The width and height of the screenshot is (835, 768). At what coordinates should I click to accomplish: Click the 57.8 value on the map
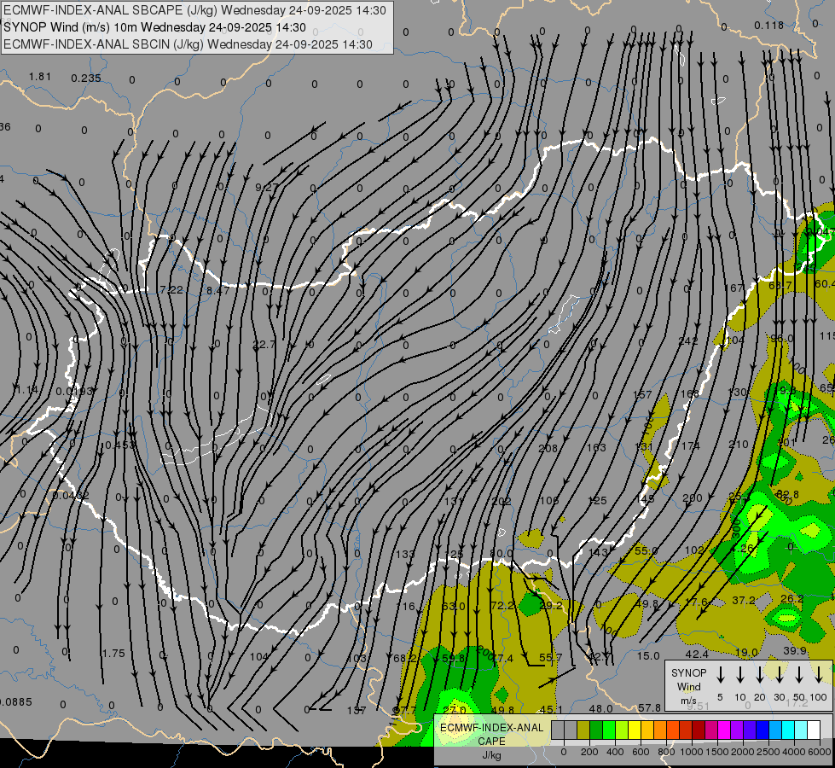pyautogui.click(x=649, y=707)
